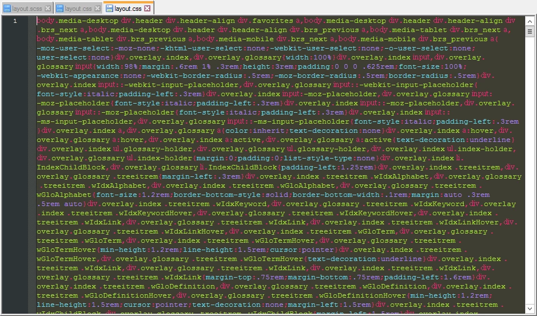
Task: Click "padding-left:1.25rem" in the code
Action: [x=327, y=168]
